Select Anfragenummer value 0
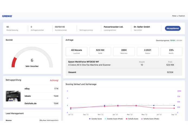The width and height of the screenshot is (188, 133). pyautogui.click(x=31, y=27)
